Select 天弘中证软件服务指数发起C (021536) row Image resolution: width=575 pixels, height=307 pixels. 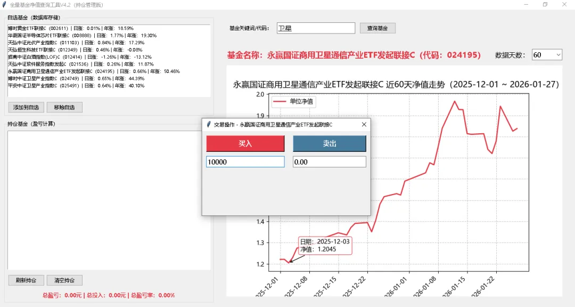point(109,64)
